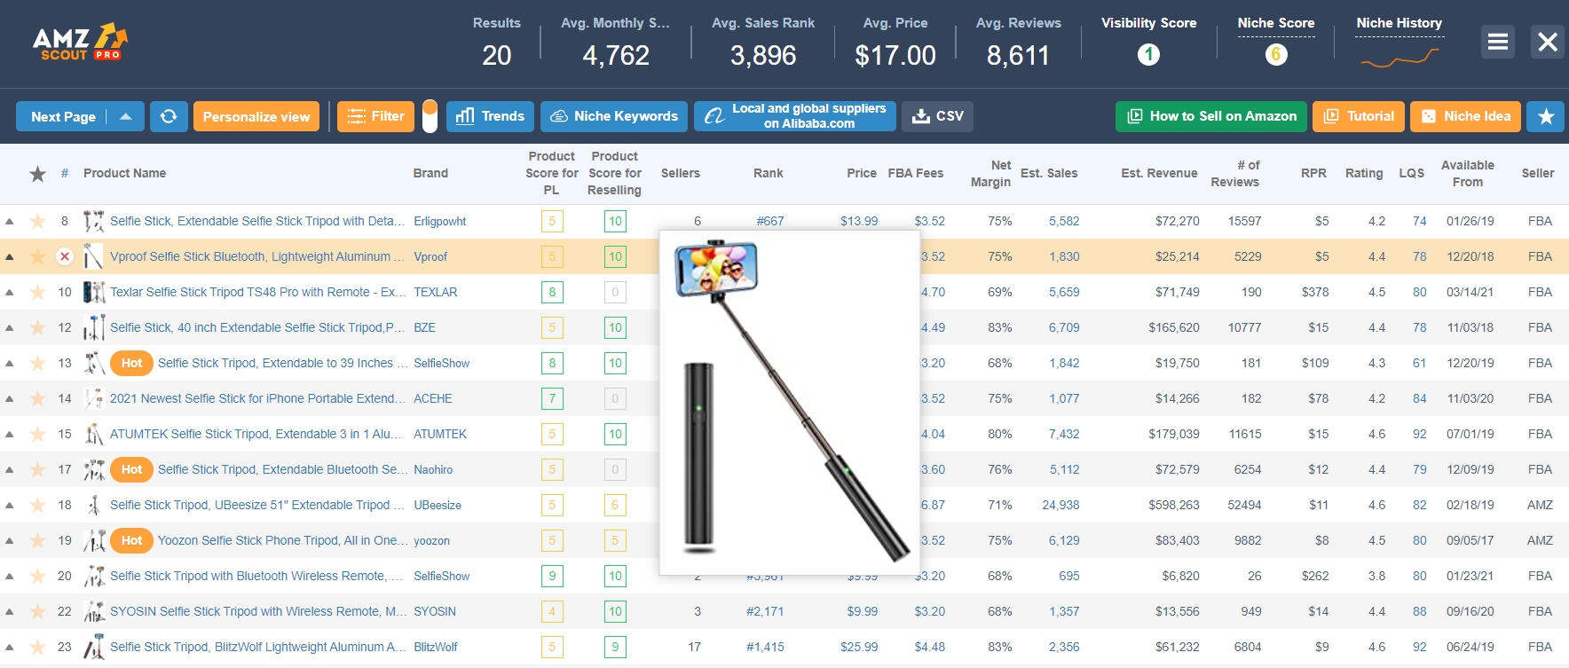Open the SYOSIN Selfie Stick Tripod product link
The height and width of the screenshot is (668, 1569).
[x=259, y=611]
